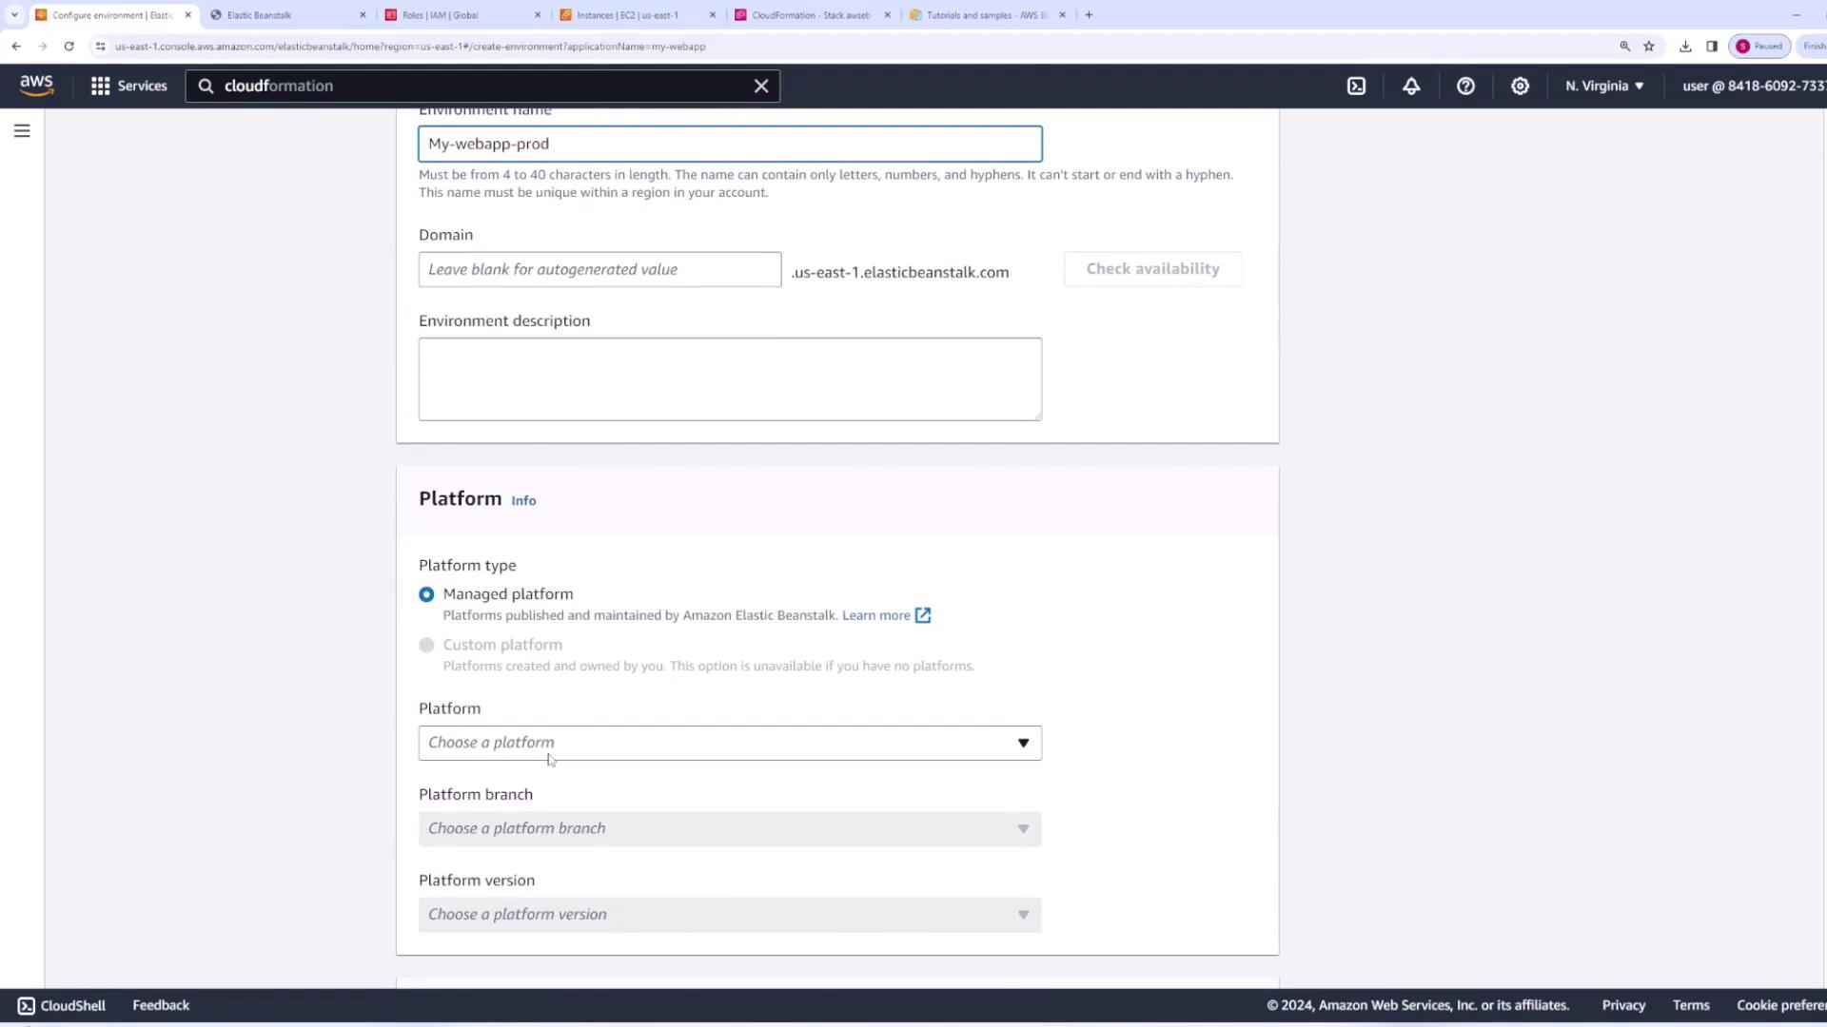This screenshot has height=1027, width=1827.
Task: Reload the page with browser refresh icon
Action: click(69, 46)
